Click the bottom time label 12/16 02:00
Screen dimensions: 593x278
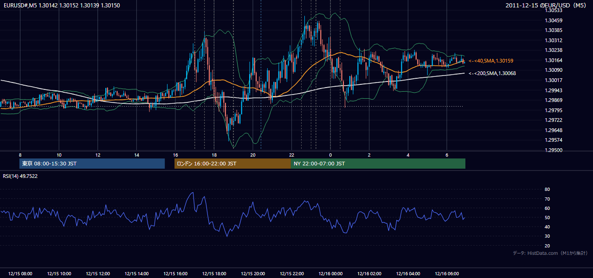[x=369, y=274]
